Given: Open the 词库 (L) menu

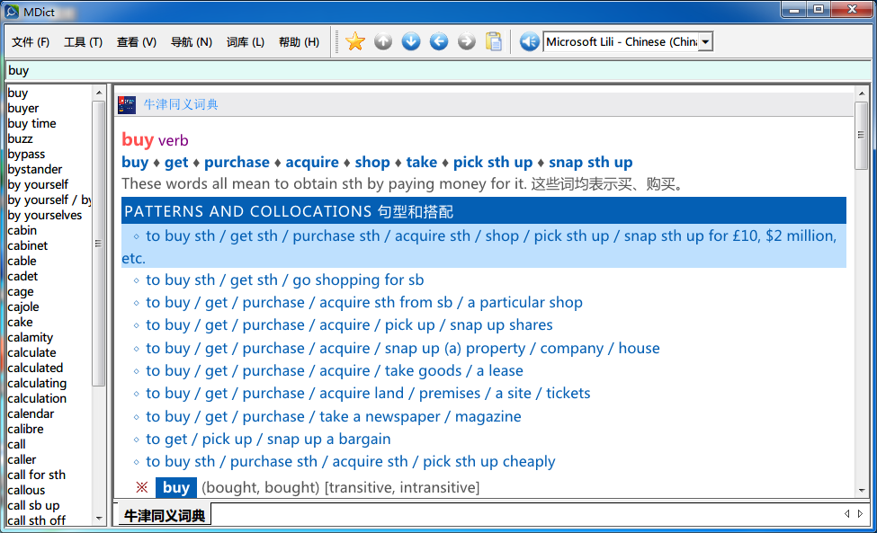Looking at the screenshot, I should (246, 42).
